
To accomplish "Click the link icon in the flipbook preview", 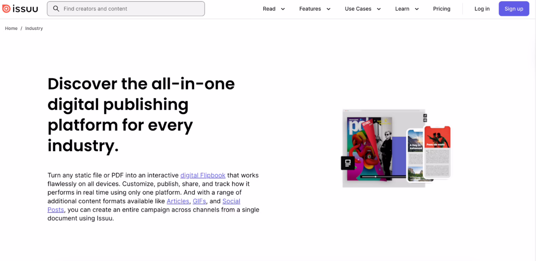I will coord(425,116).
